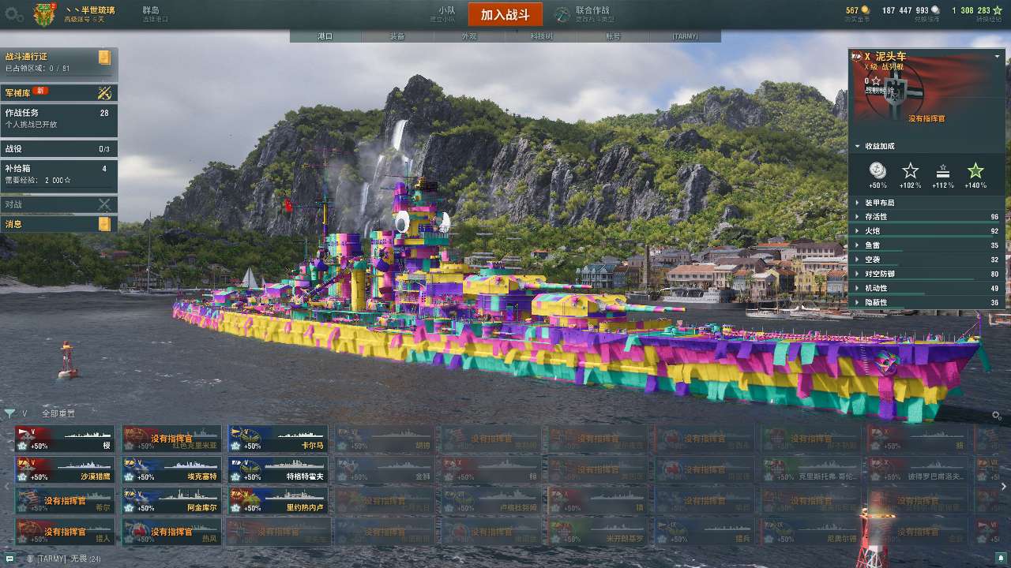Click the silver credits coin icon

(936, 10)
